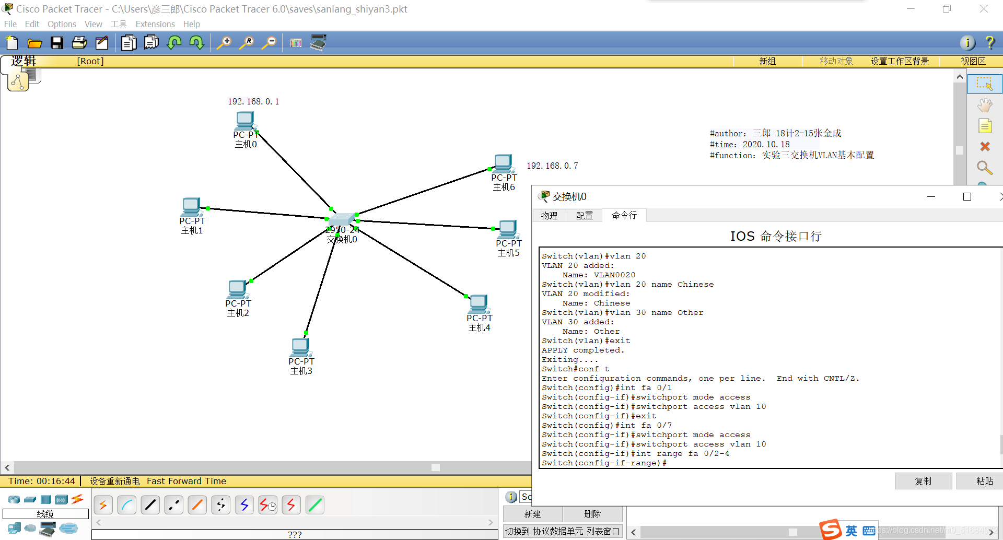1003x540 pixels.
Task: Click the scenario info i icon
Action: pos(511,497)
